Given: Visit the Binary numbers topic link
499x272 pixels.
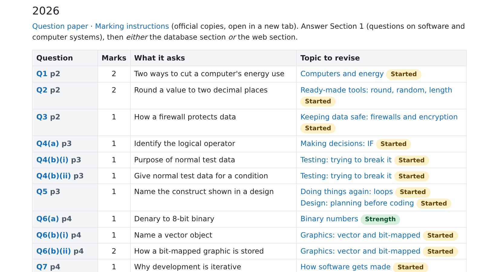Looking at the screenshot, I should [x=329, y=219].
